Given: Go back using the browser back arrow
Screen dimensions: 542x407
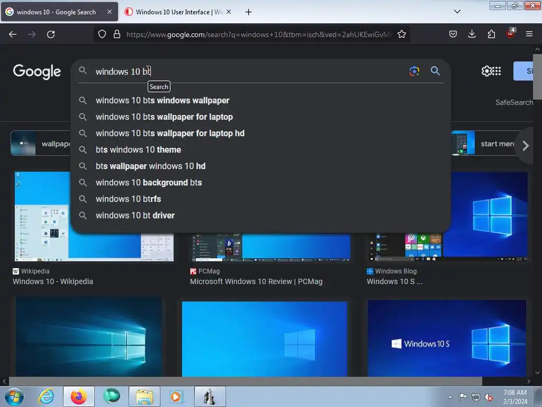Looking at the screenshot, I should [x=13, y=34].
